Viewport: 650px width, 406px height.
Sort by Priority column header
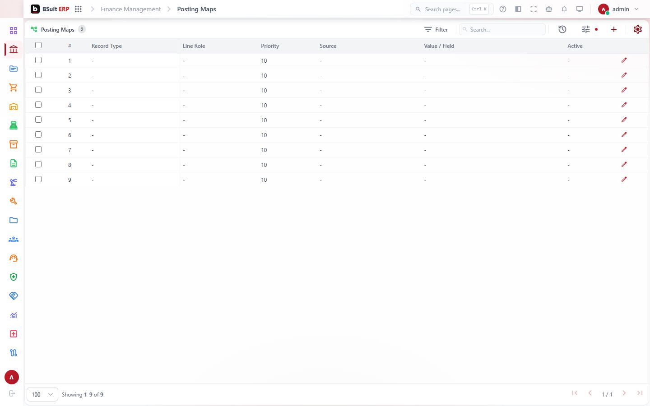click(x=270, y=46)
